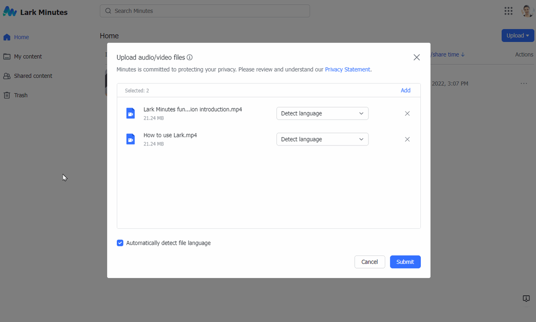Screen dimensions: 536x322
Task: Click the video file icon for How to use Lark.mp4
Action: click(131, 139)
